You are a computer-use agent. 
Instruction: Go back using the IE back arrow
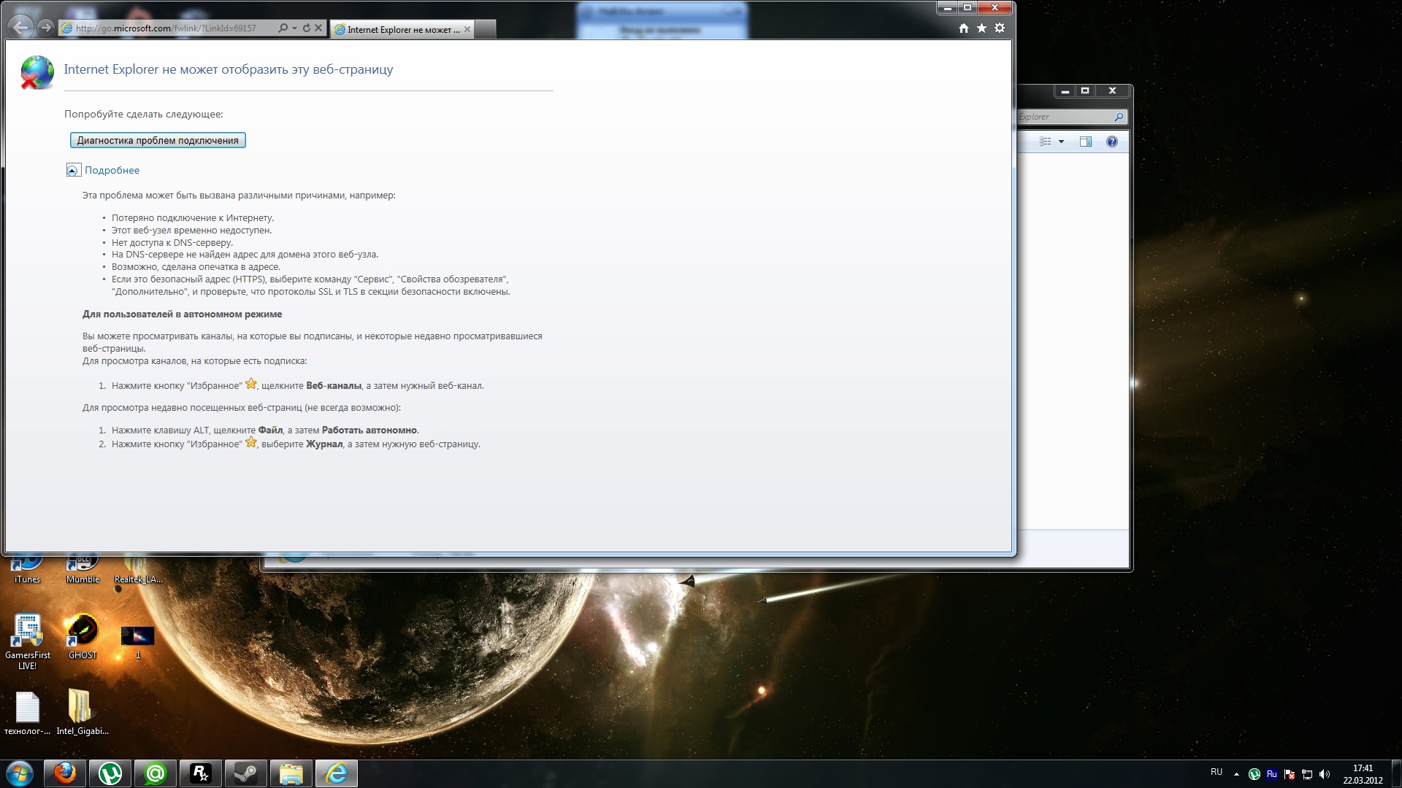(x=20, y=28)
